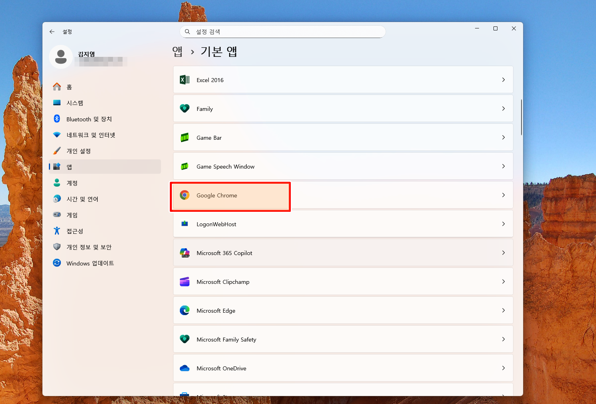Expand Game Speech Window row chevron
The height and width of the screenshot is (404, 596).
pos(503,166)
